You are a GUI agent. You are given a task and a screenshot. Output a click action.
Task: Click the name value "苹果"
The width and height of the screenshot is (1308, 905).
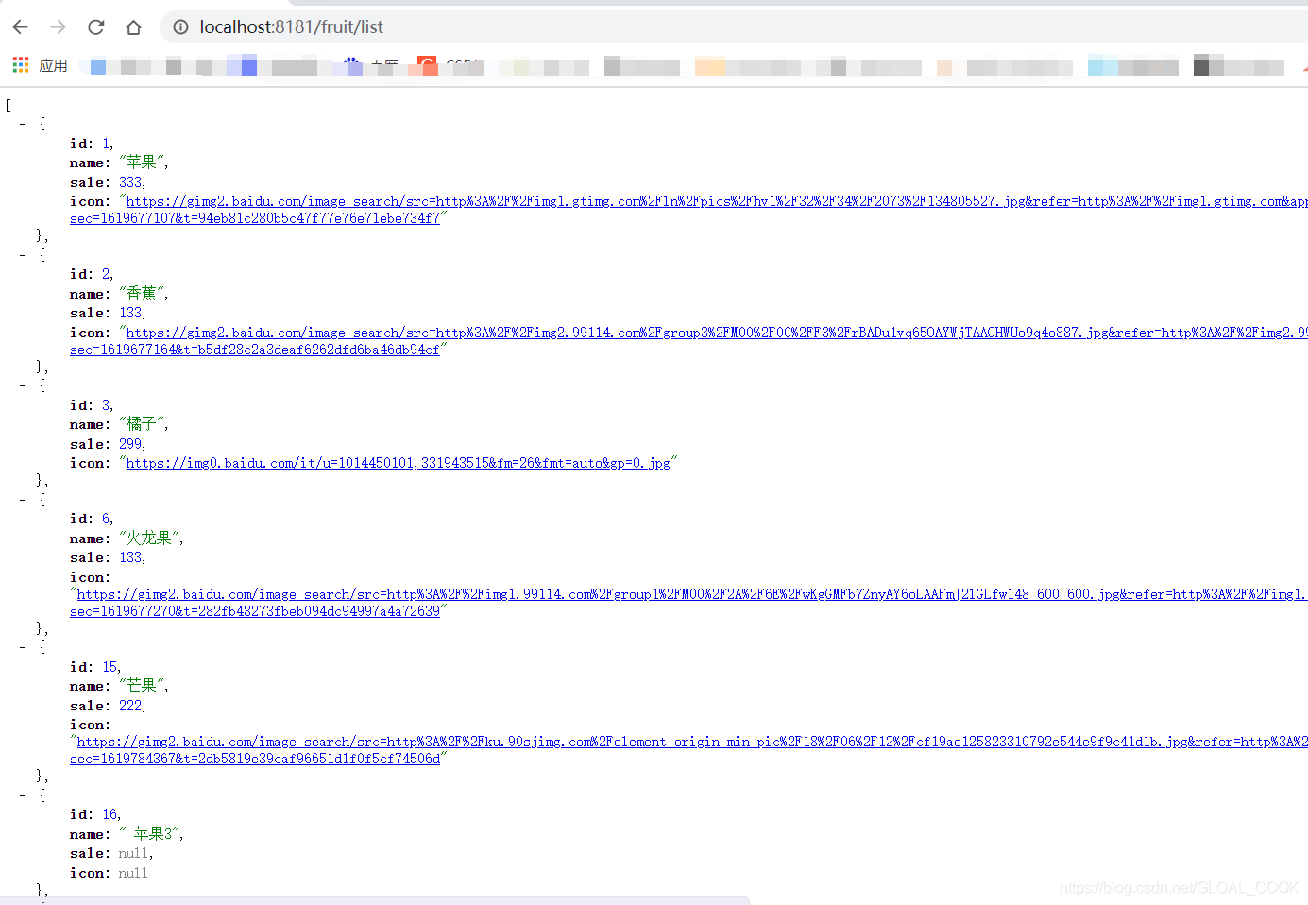coord(142,162)
